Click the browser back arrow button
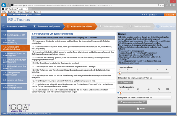 coord(4,5)
